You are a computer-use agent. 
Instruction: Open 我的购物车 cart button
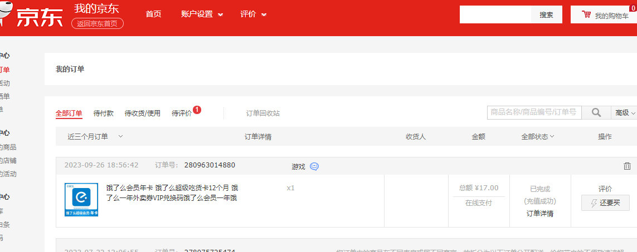click(x=605, y=14)
